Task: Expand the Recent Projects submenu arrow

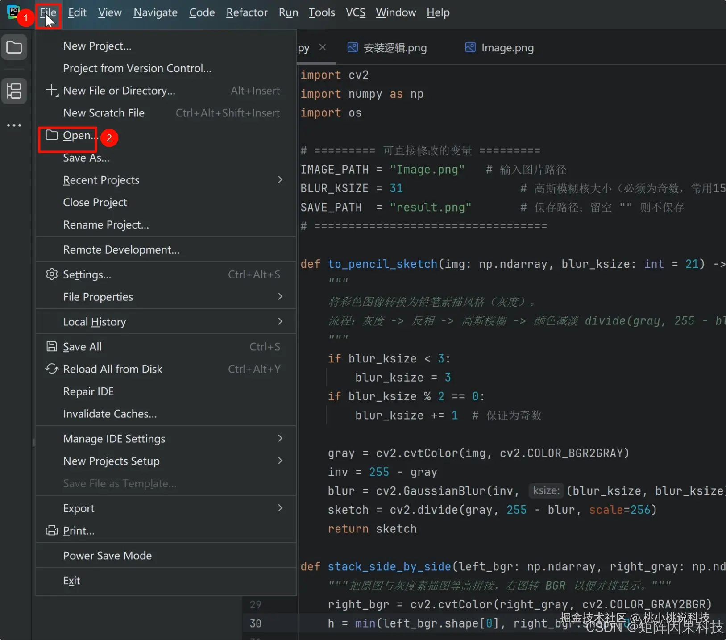Action: click(280, 179)
